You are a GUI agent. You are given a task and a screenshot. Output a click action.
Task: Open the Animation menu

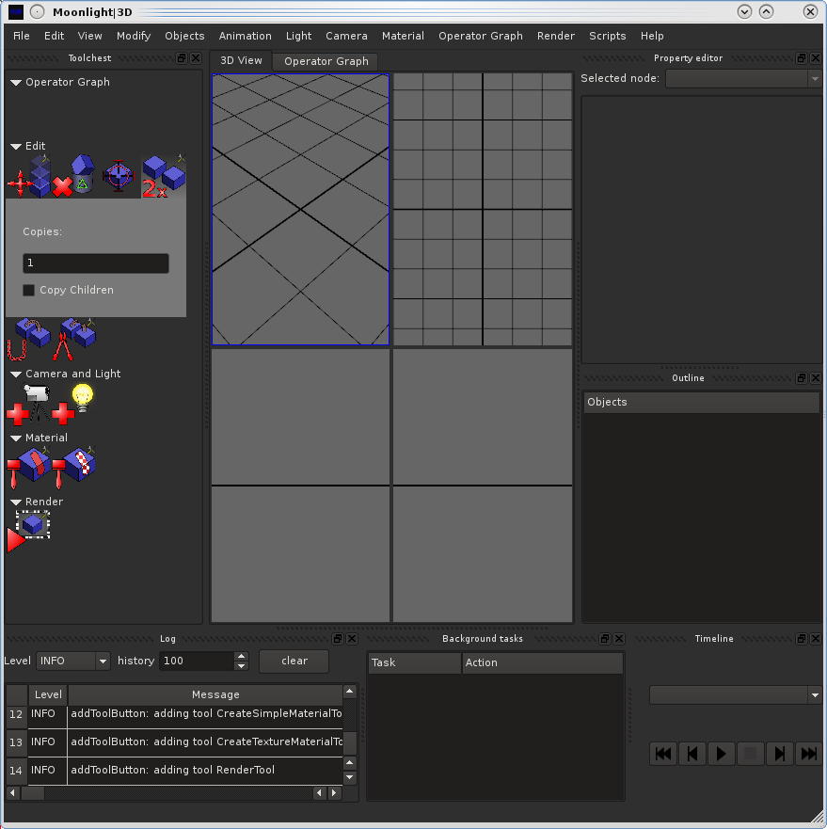click(x=246, y=36)
